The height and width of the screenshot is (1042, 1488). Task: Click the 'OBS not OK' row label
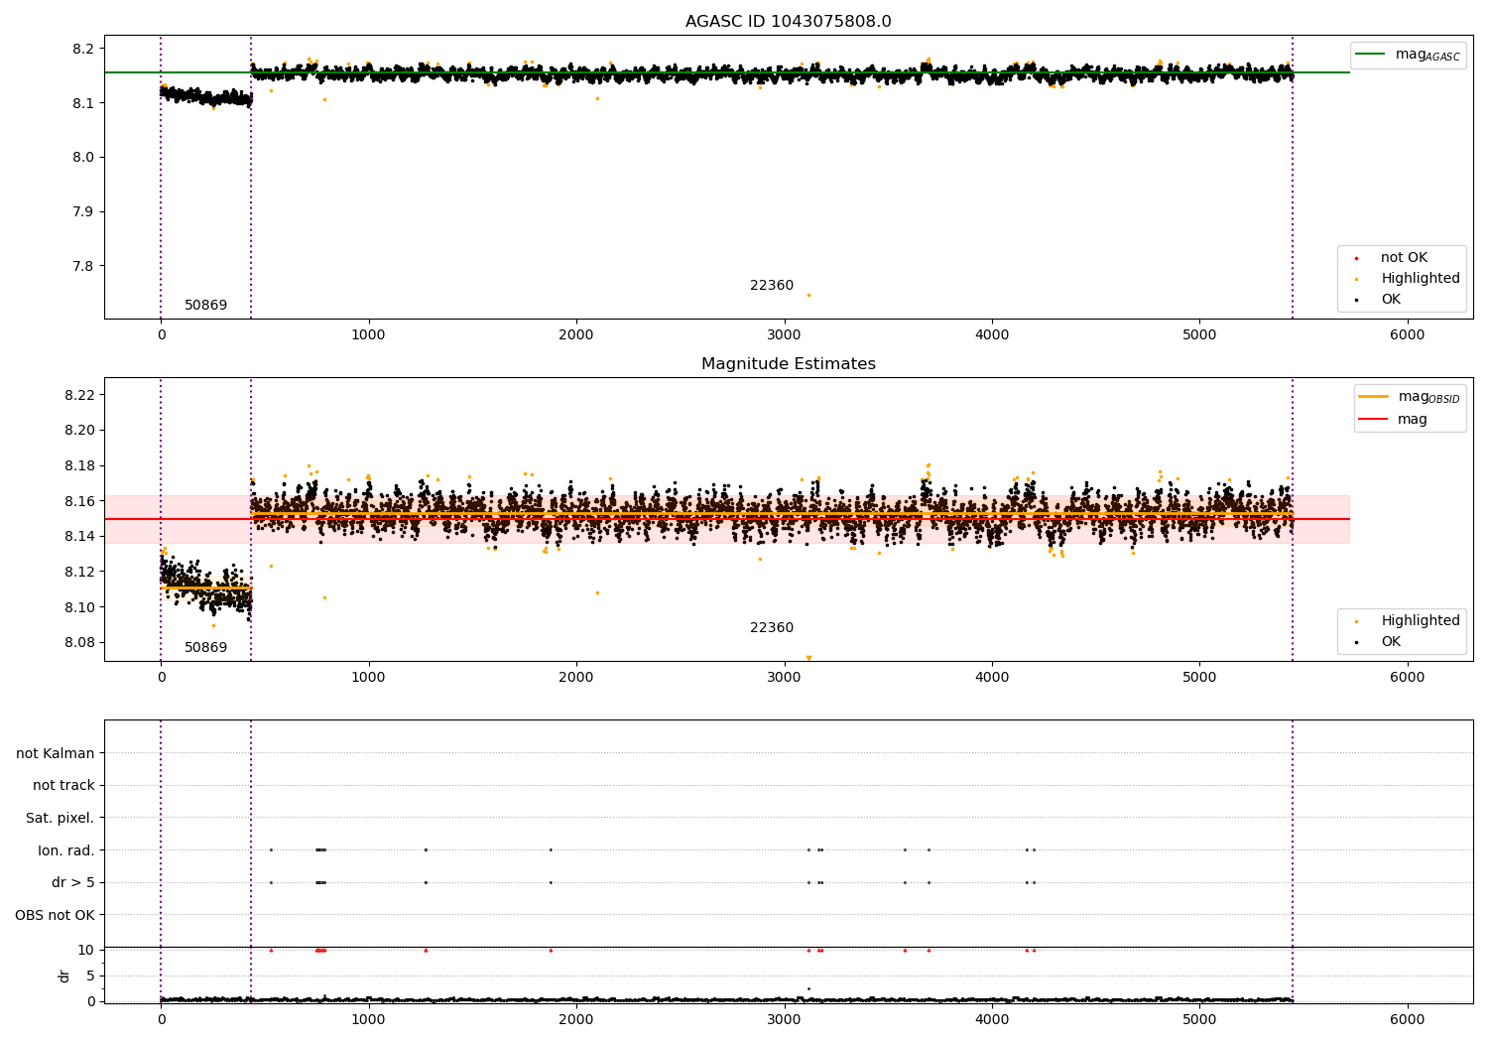pyautogui.click(x=55, y=915)
